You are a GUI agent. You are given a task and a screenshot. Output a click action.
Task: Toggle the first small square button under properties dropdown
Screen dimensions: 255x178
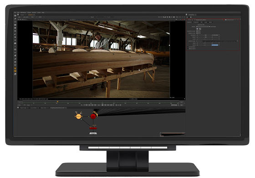point(198,29)
